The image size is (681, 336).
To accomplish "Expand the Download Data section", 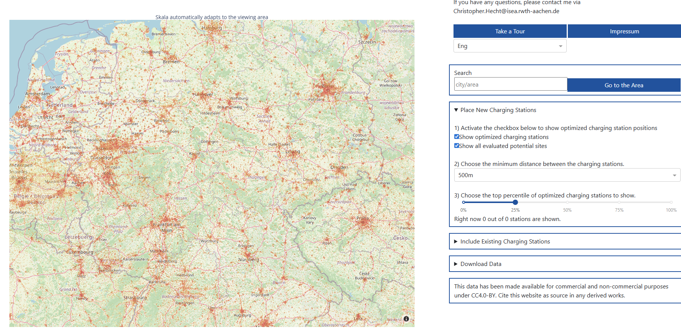I will 480,264.
